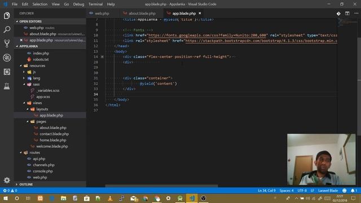Collapse the layouts folder
The height and width of the screenshot is (203, 361).
click(28, 109)
